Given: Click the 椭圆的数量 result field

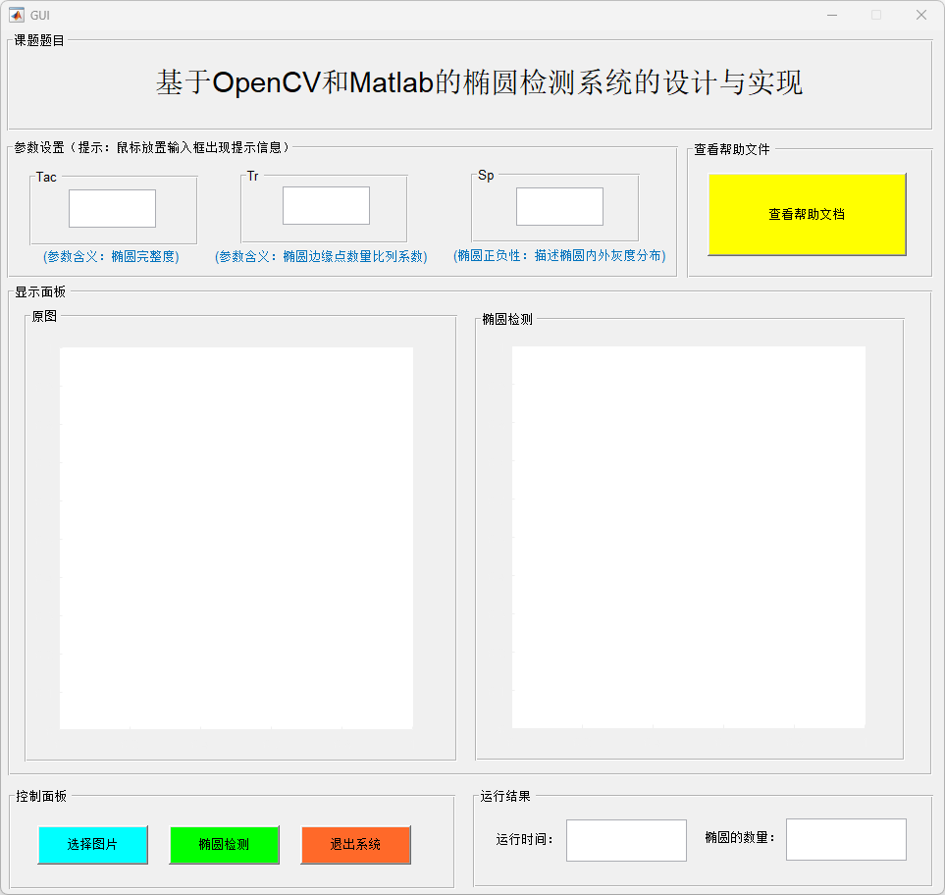Looking at the screenshot, I should point(846,839).
